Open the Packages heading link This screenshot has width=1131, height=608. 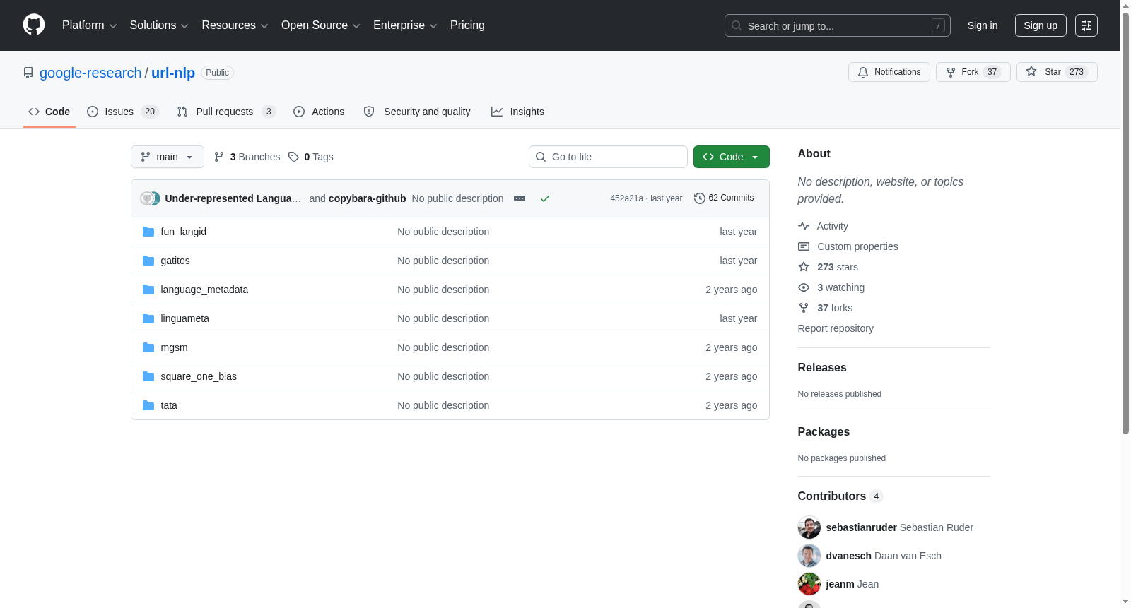click(824, 431)
